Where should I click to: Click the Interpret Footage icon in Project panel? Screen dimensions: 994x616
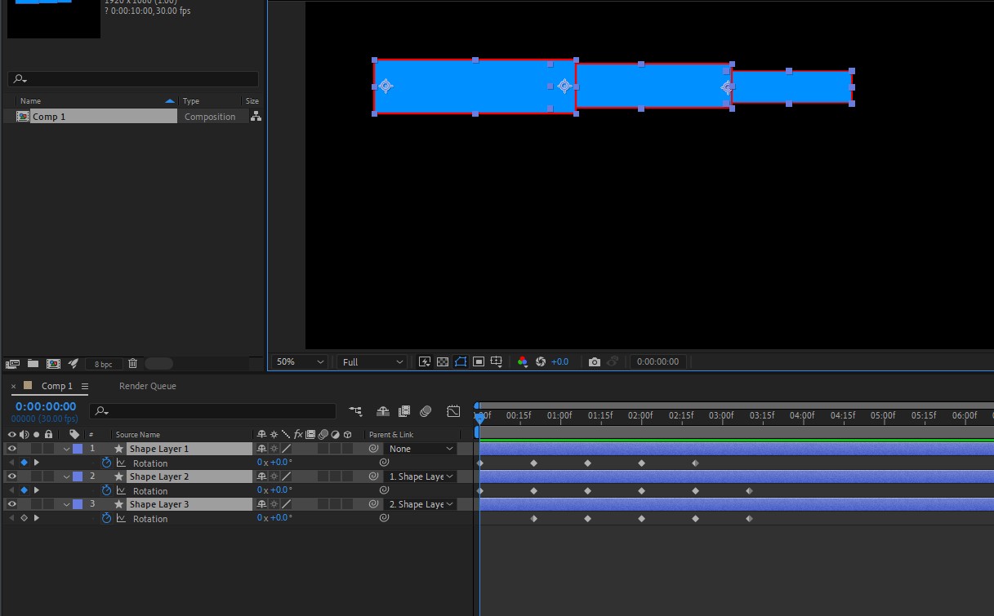pos(12,364)
